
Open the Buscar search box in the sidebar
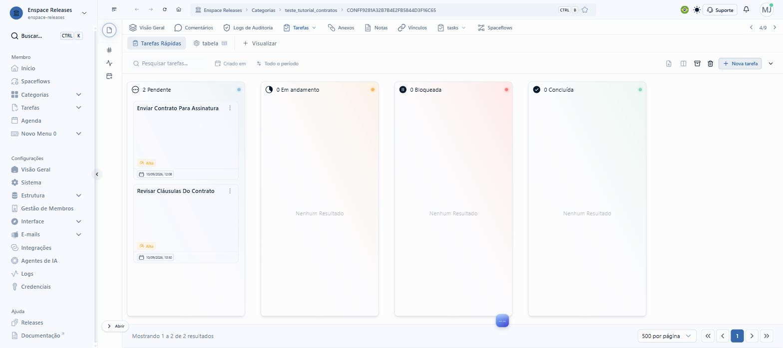(x=47, y=36)
